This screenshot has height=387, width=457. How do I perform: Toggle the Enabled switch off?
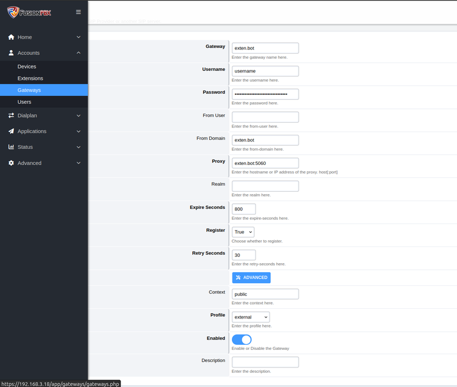point(242,339)
